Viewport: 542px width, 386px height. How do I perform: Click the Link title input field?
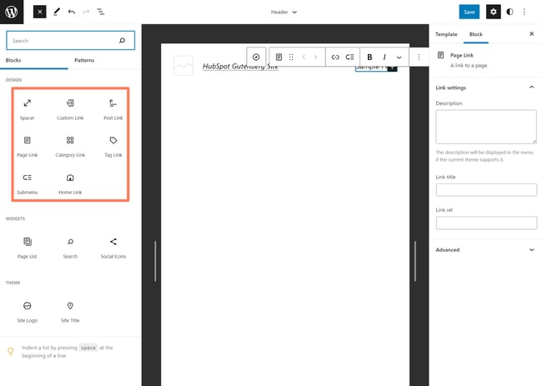(x=486, y=190)
